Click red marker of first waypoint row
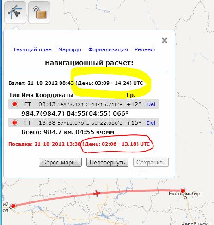The height and width of the screenshot is (225, 214). coord(15,104)
